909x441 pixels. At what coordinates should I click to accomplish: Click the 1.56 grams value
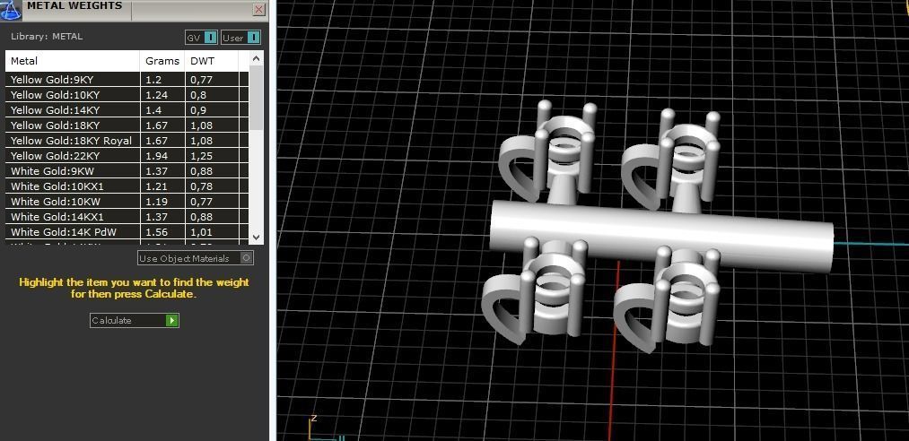coord(156,232)
